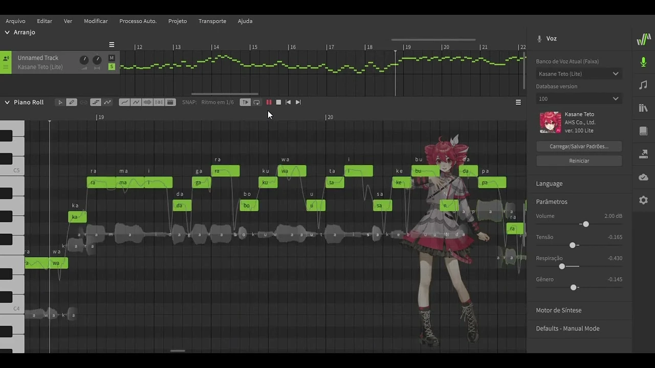Click the Reiniciar button

click(x=579, y=160)
